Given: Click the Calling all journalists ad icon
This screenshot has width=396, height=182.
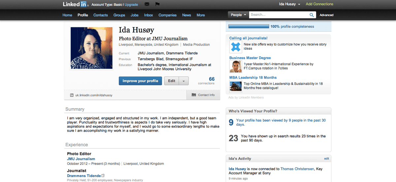Looking at the screenshot, I should coord(236,47).
